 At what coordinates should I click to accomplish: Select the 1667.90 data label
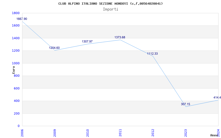(22, 19)
